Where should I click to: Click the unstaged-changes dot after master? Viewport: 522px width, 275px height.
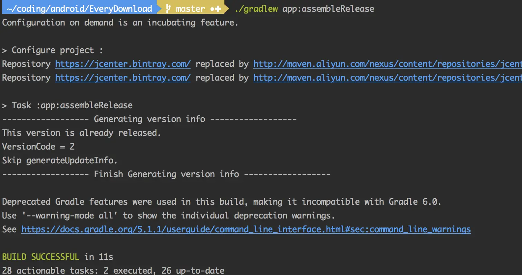coord(213,9)
